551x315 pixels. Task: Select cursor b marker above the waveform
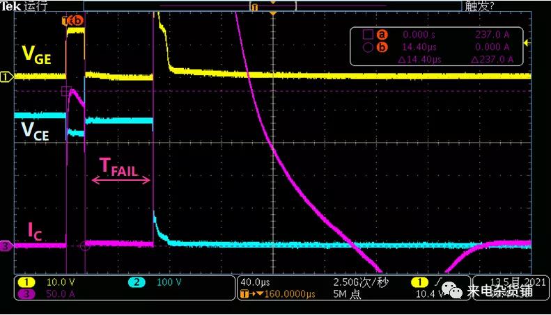tap(77, 20)
